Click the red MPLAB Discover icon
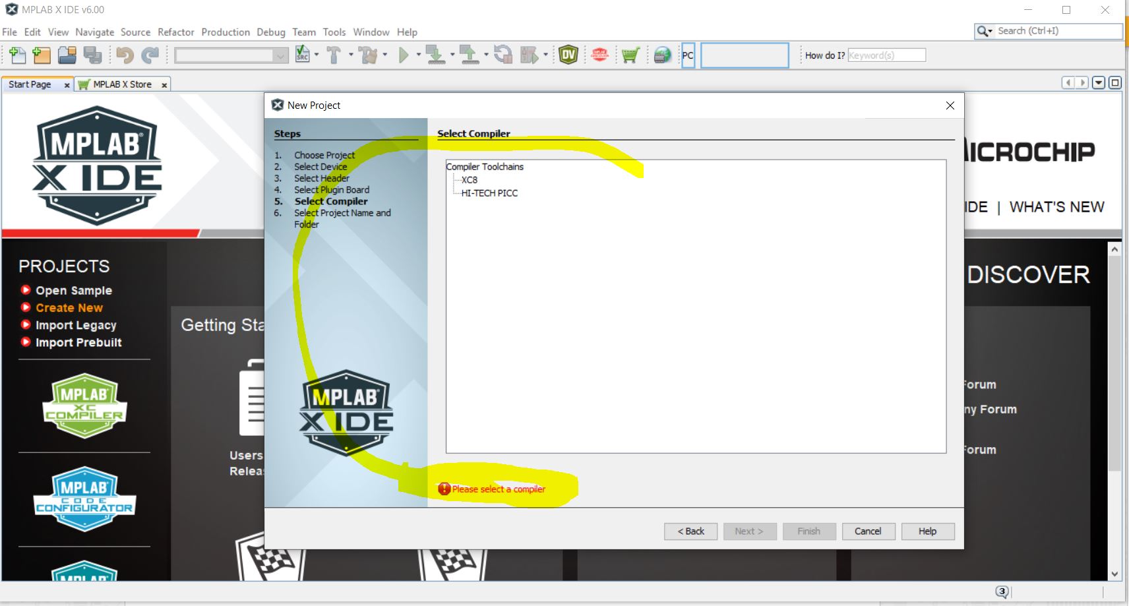 599,55
